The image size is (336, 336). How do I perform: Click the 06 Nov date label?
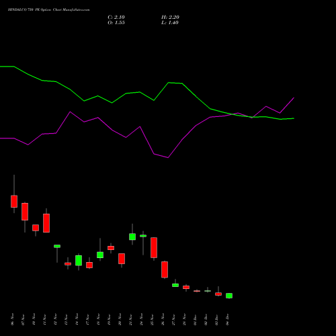(x=12, y=319)
